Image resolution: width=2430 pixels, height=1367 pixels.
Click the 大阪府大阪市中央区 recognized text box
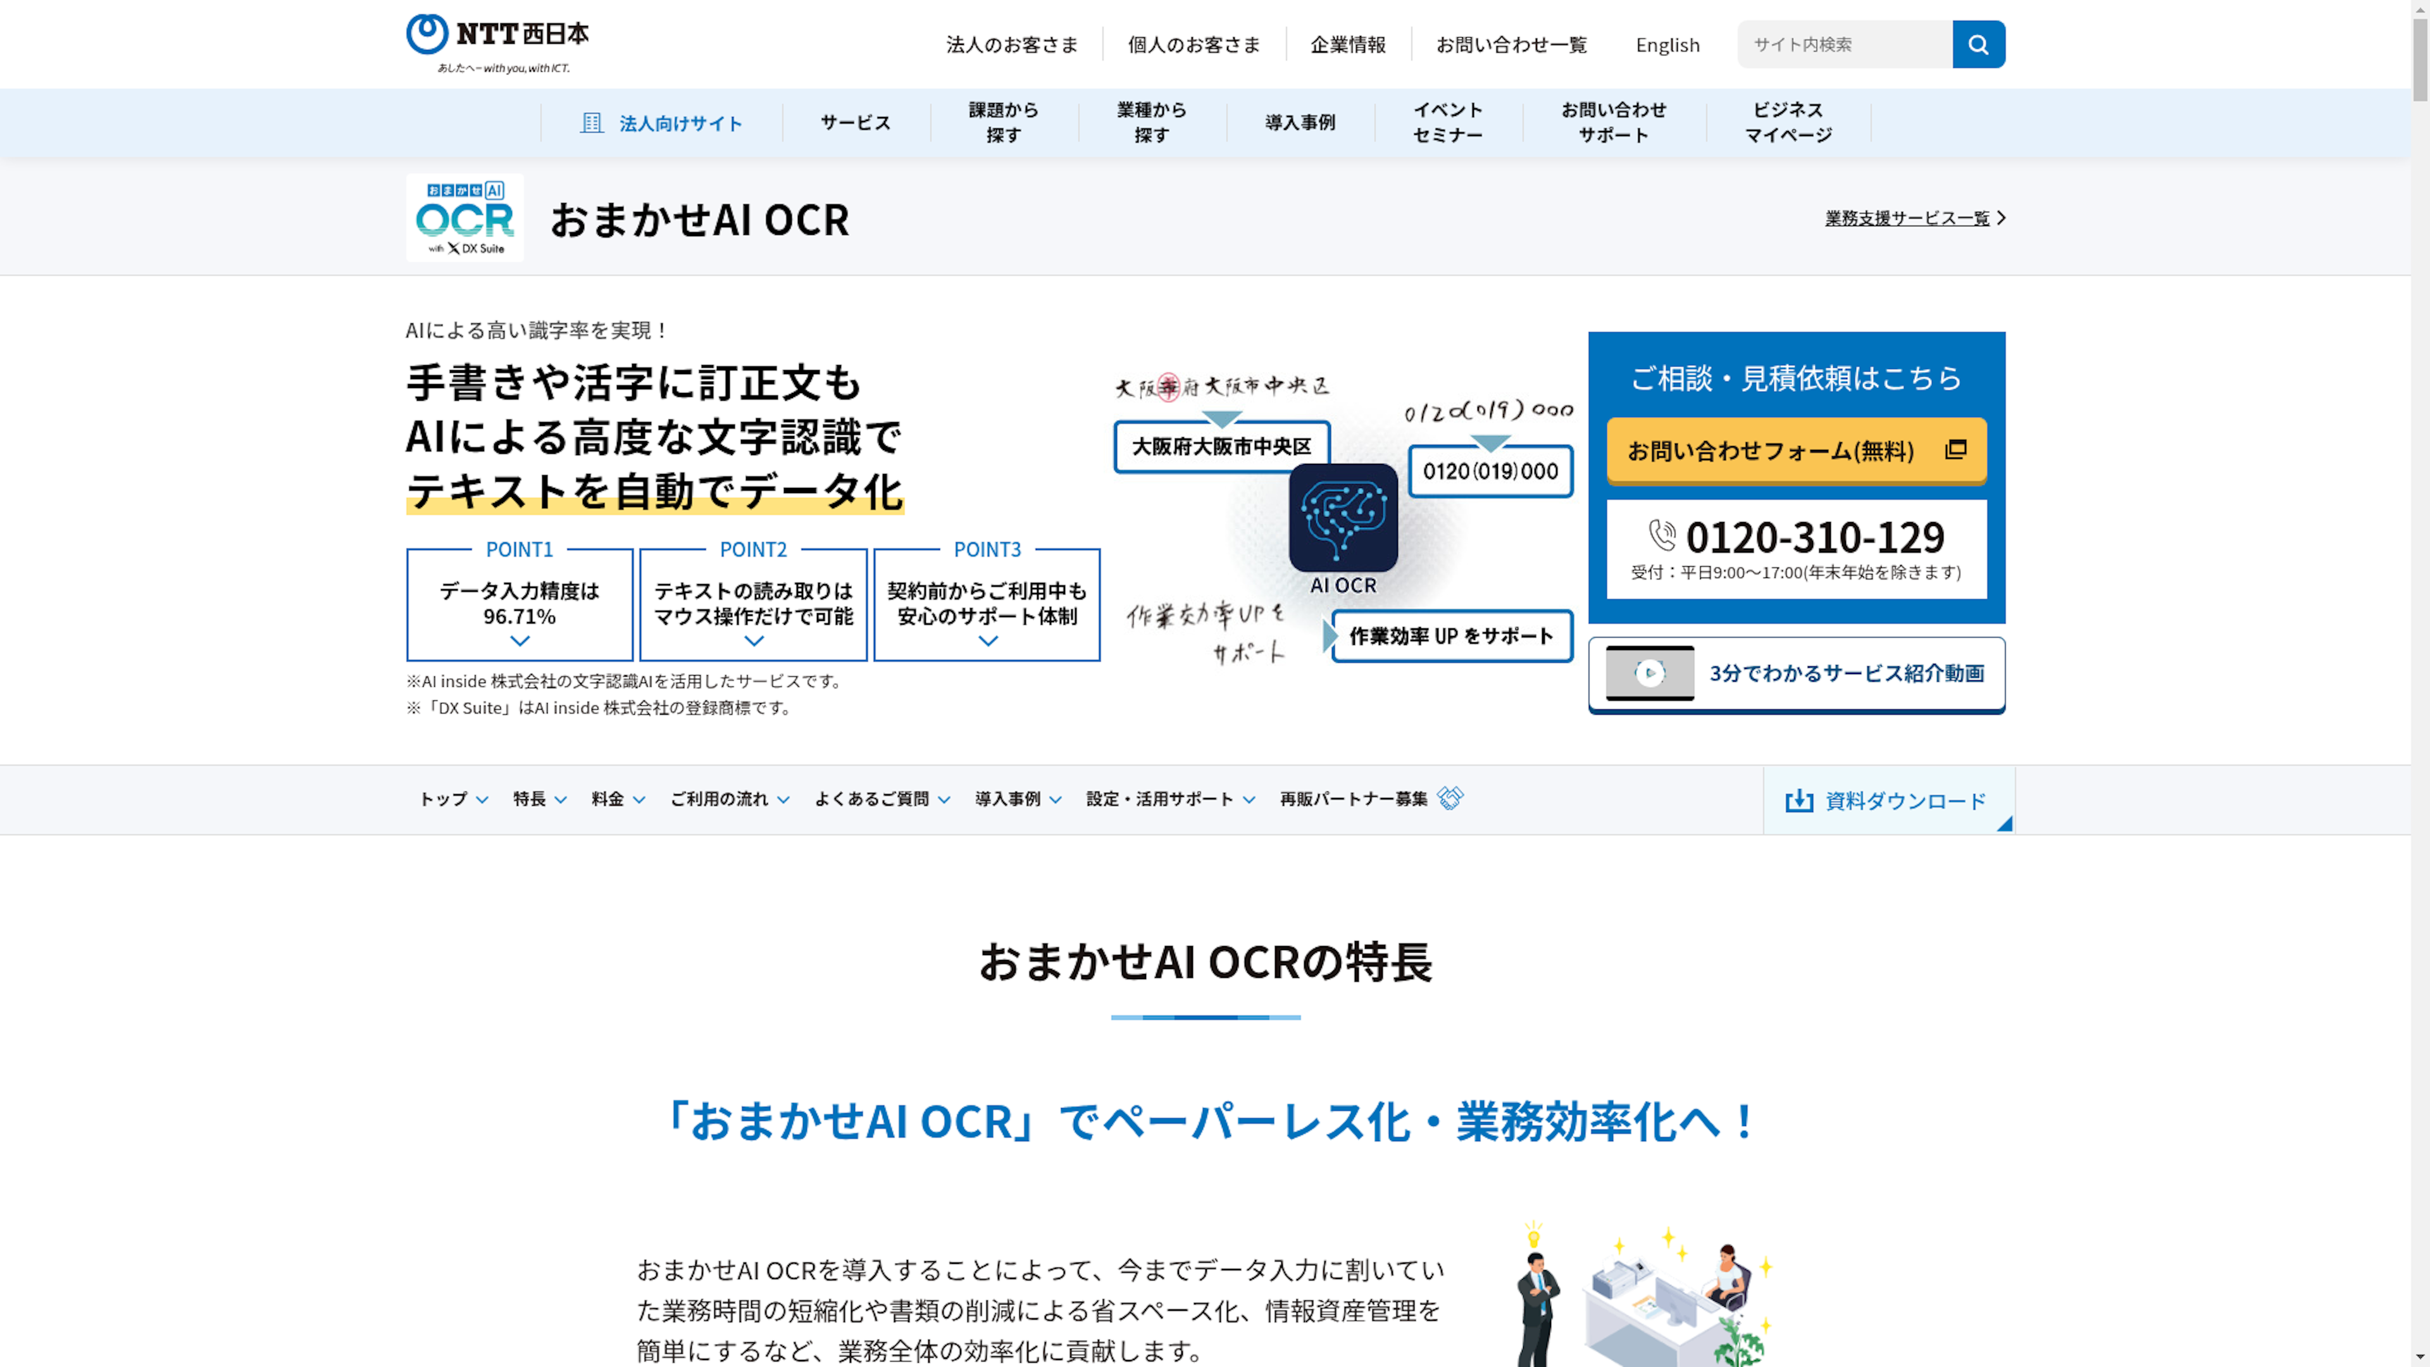(x=1221, y=446)
